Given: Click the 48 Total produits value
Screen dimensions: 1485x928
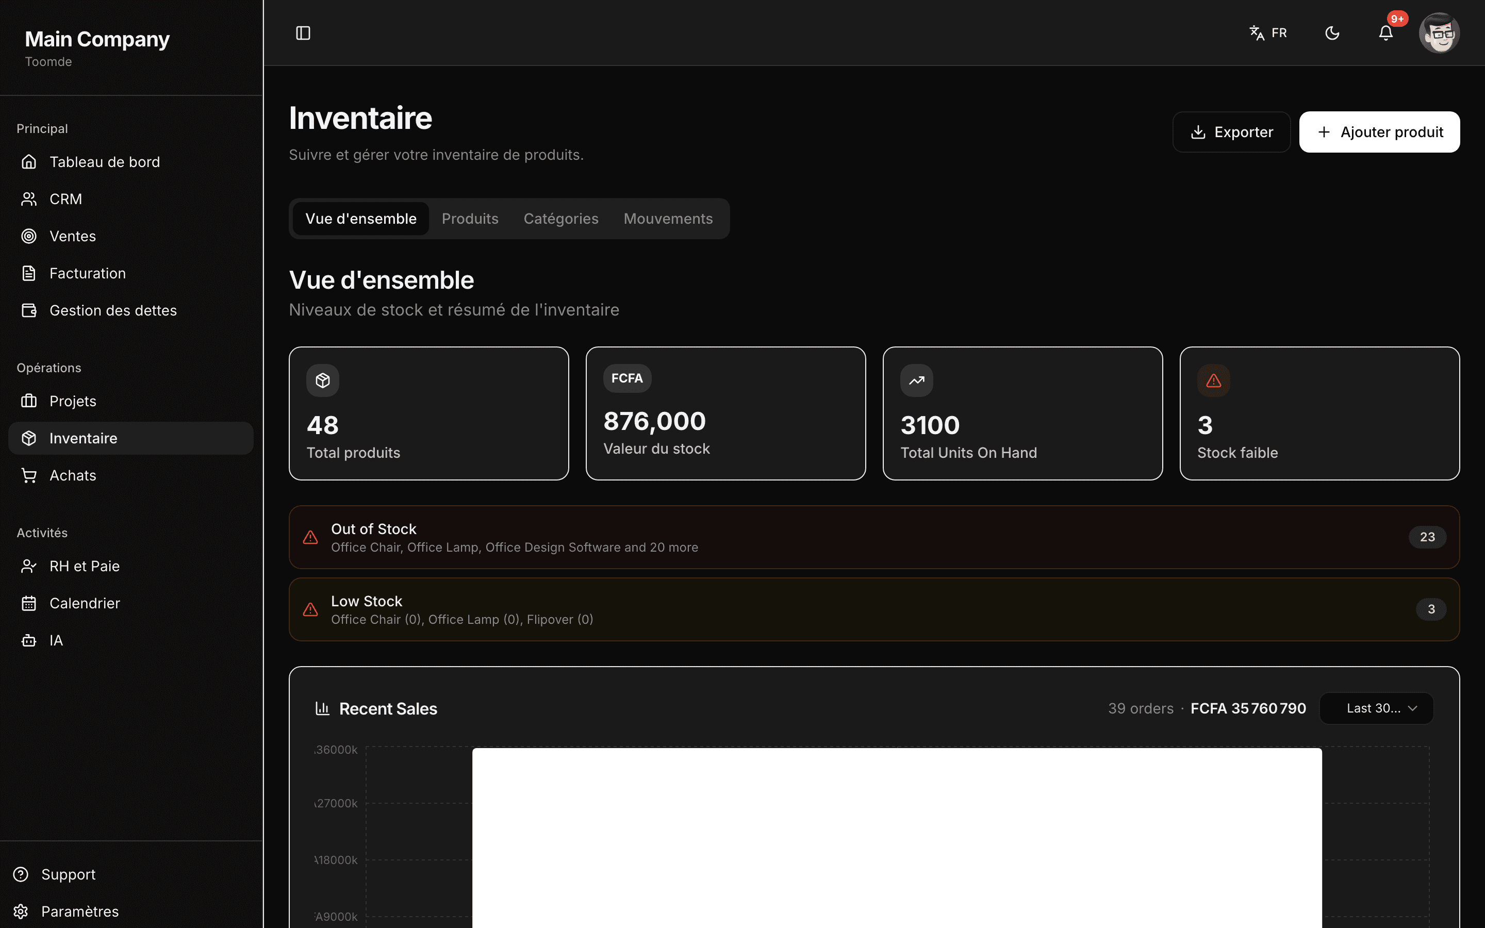Looking at the screenshot, I should click(323, 425).
